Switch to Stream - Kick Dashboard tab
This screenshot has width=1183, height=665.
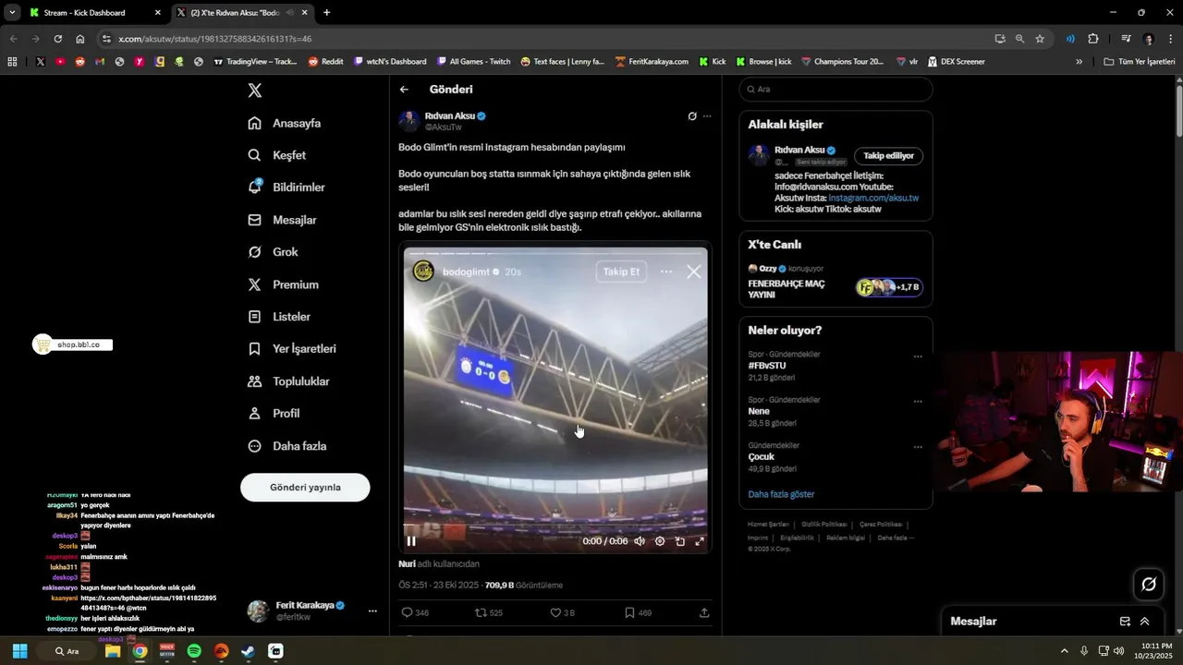click(x=94, y=13)
